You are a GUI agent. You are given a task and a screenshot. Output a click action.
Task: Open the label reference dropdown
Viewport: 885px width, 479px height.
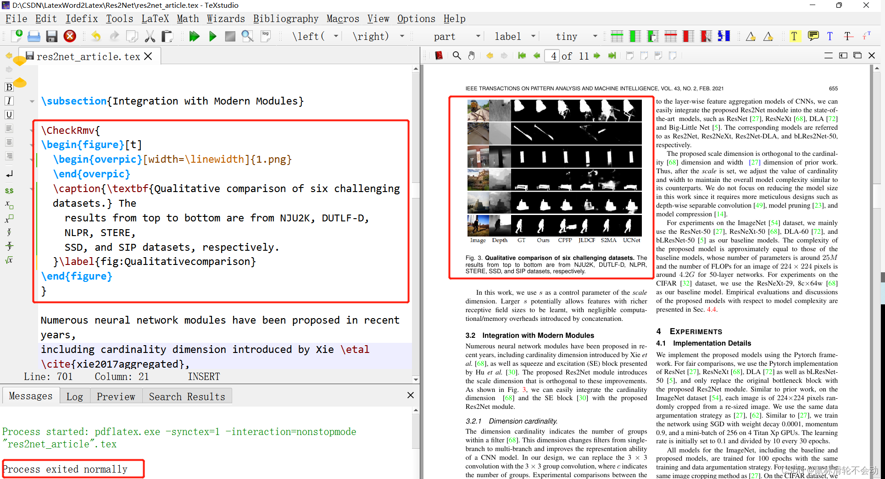(533, 36)
